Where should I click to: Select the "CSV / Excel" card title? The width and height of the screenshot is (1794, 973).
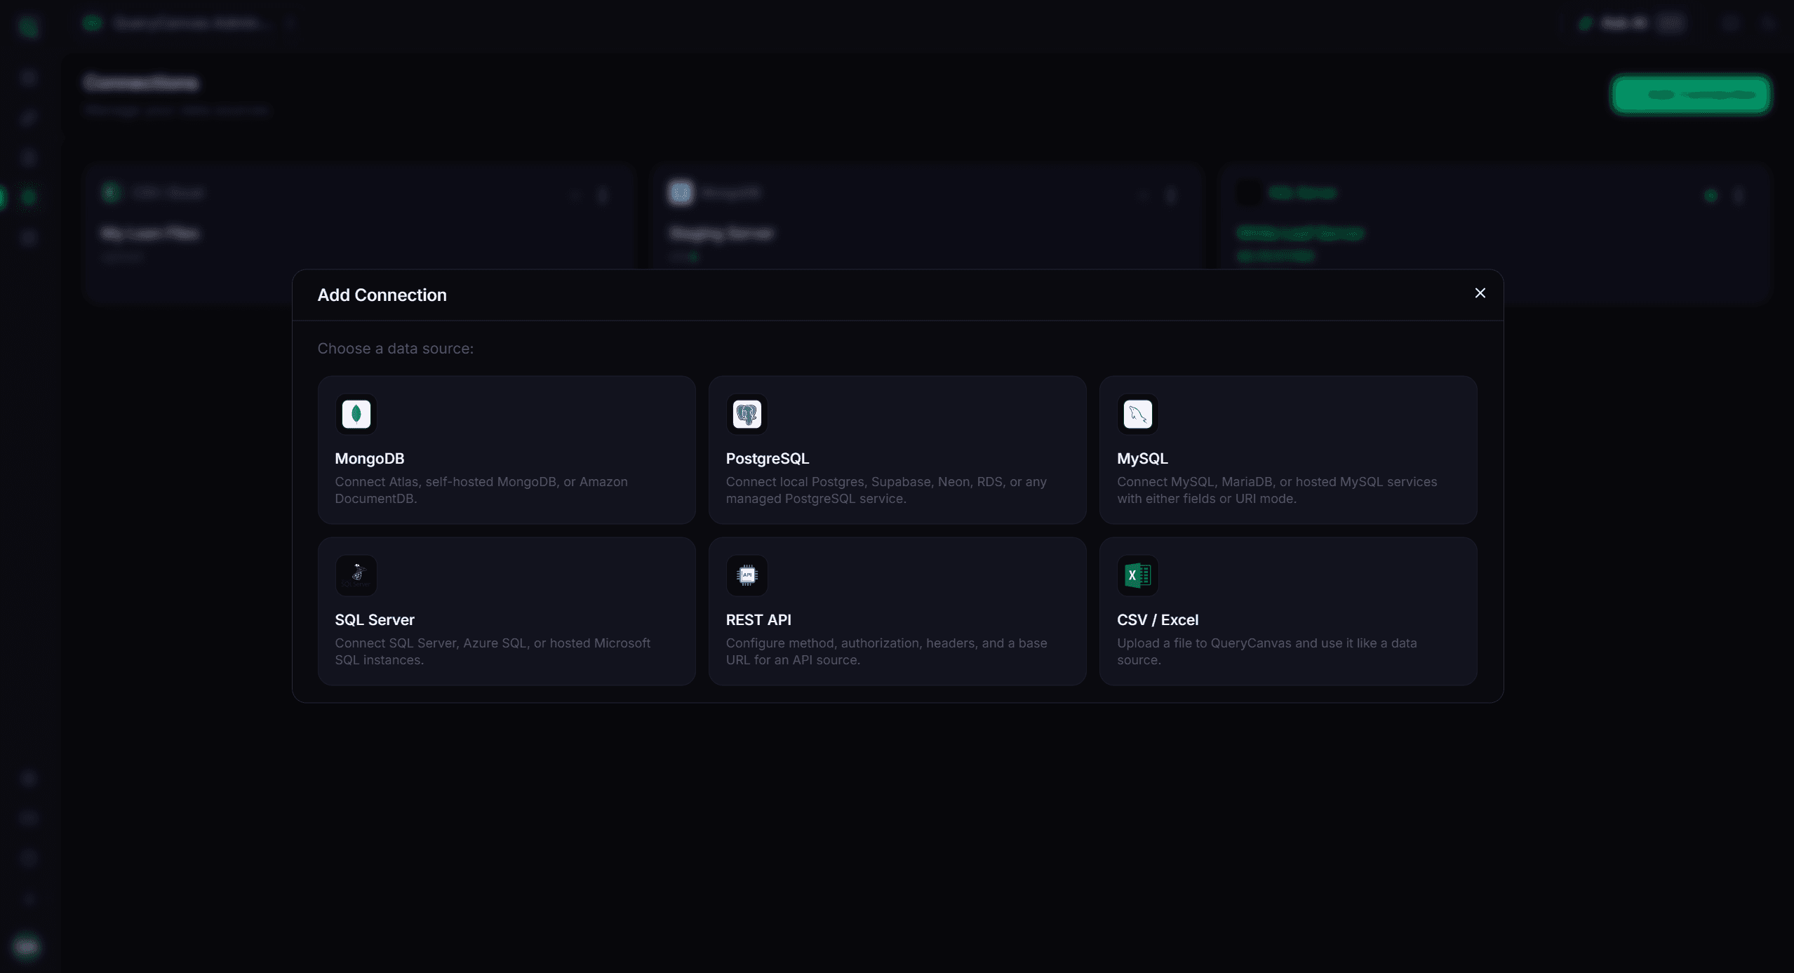coord(1157,619)
